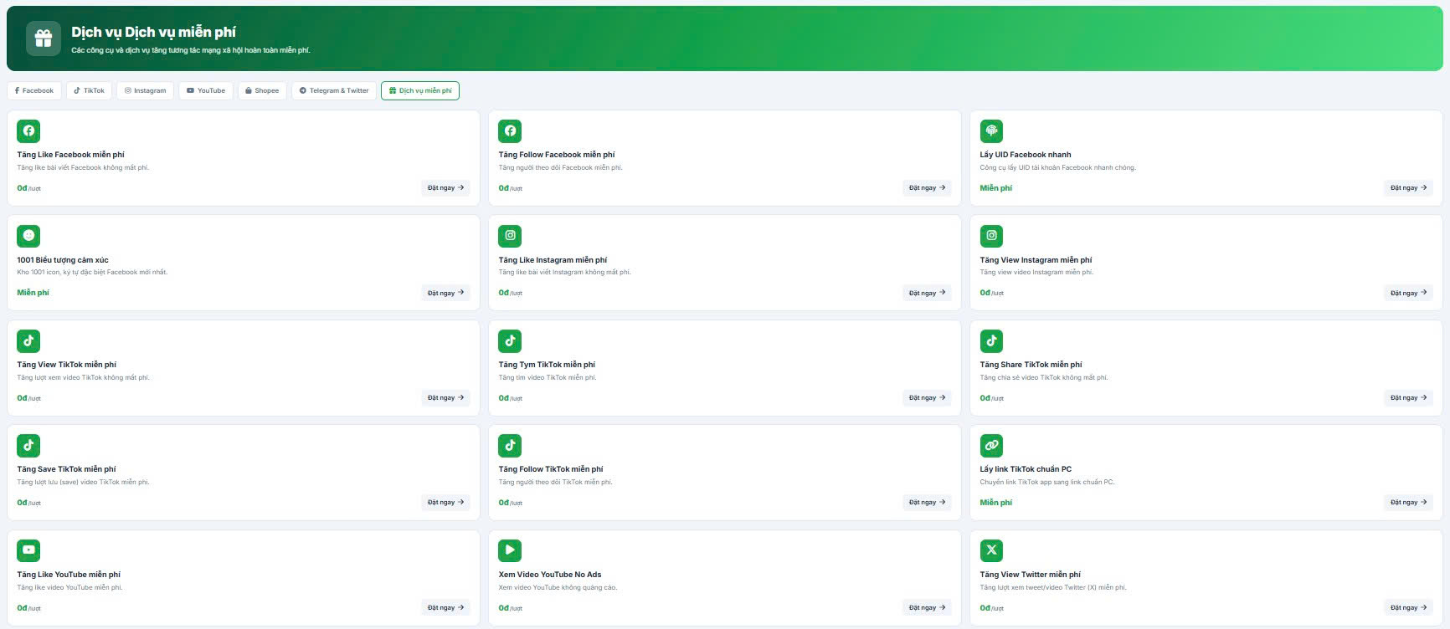The height and width of the screenshot is (629, 1450).
Task: Select the Shopee category tab
Action: (x=262, y=90)
